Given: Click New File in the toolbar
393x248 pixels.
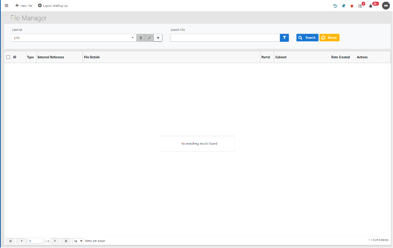Looking at the screenshot, I should (23, 6).
